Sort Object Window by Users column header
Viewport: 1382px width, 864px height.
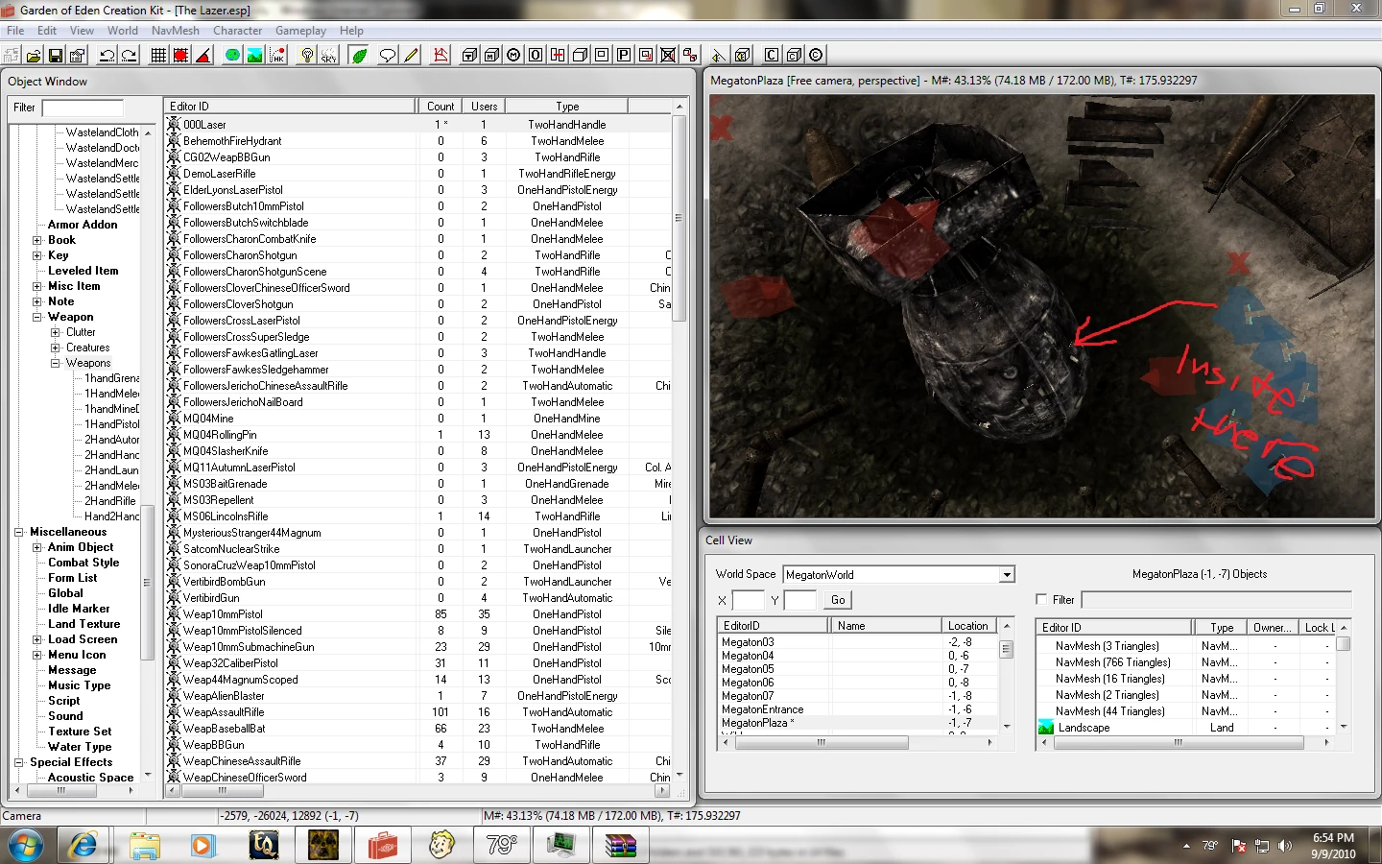coord(484,107)
